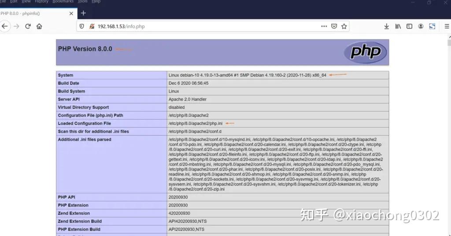Click the disabled value cell
The image size is (451, 236).
click(277, 107)
